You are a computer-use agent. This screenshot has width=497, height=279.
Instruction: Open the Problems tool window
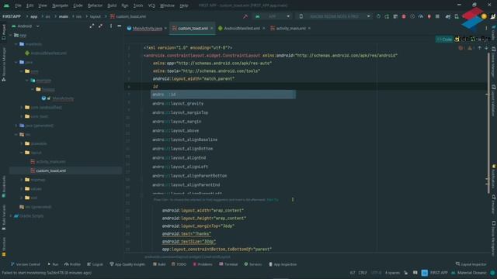point(202,264)
